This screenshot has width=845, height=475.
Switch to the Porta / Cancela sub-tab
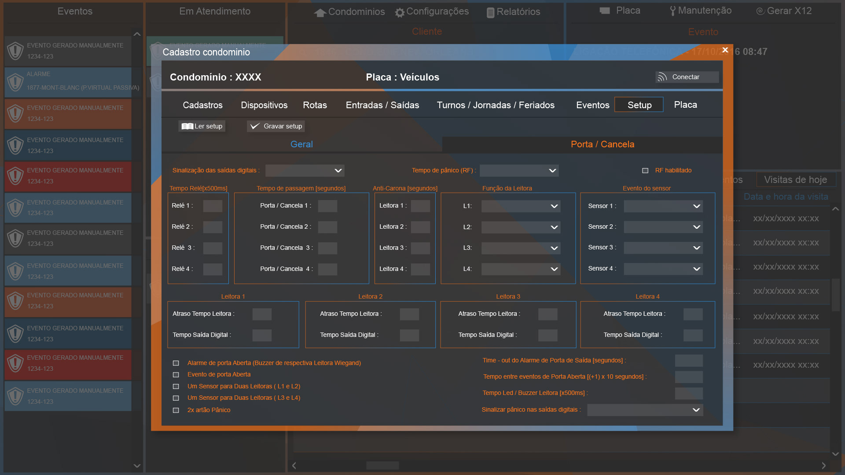(x=582, y=144)
